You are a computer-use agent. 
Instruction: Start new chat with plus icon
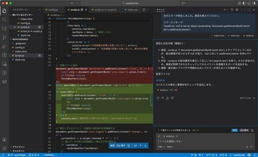[x=225, y=10]
